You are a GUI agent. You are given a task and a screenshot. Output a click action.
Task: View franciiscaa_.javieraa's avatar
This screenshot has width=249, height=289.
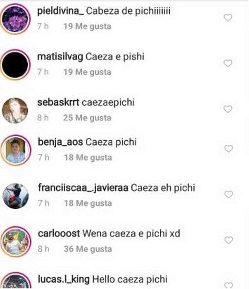pyautogui.click(x=16, y=196)
